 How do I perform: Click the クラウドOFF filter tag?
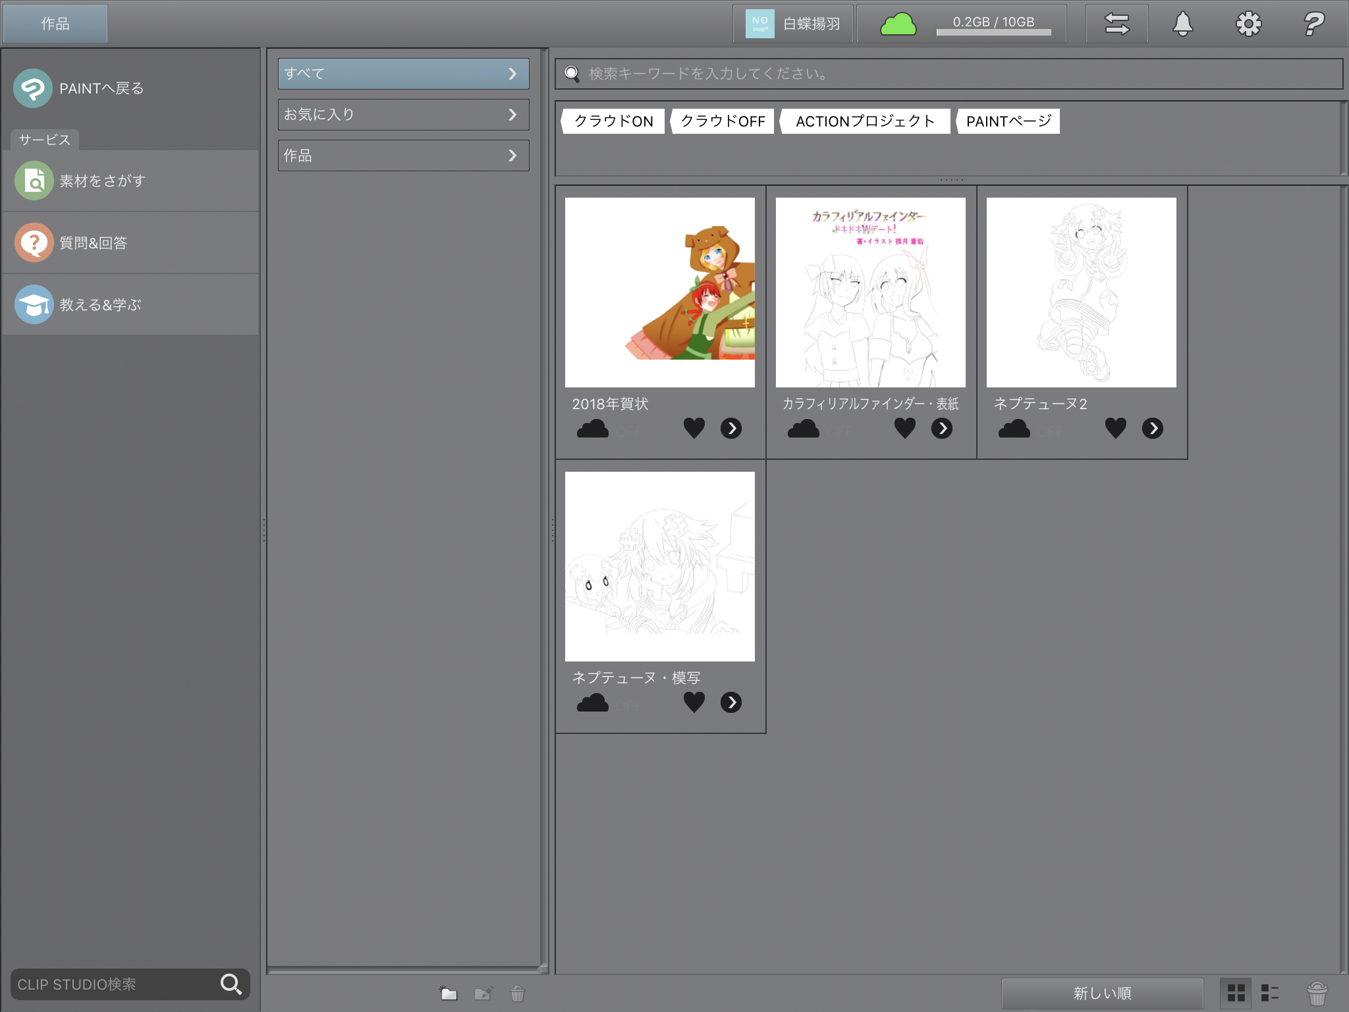point(723,121)
